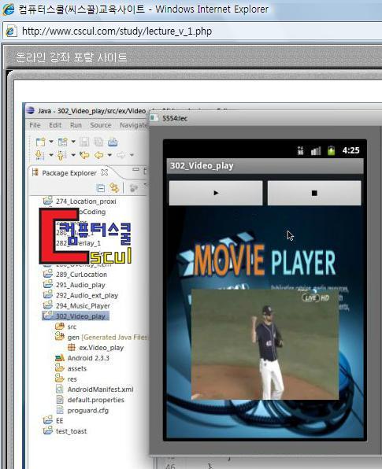Click the Print icon in Eclipse toolbar
The image size is (382, 469).
pos(113,142)
